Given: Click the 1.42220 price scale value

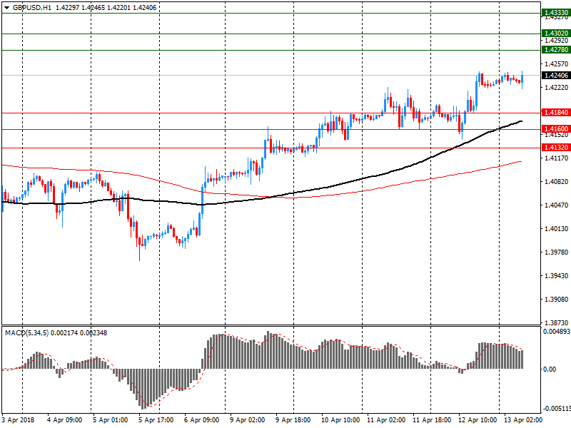Looking at the screenshot, I should (x=556, y=87).
